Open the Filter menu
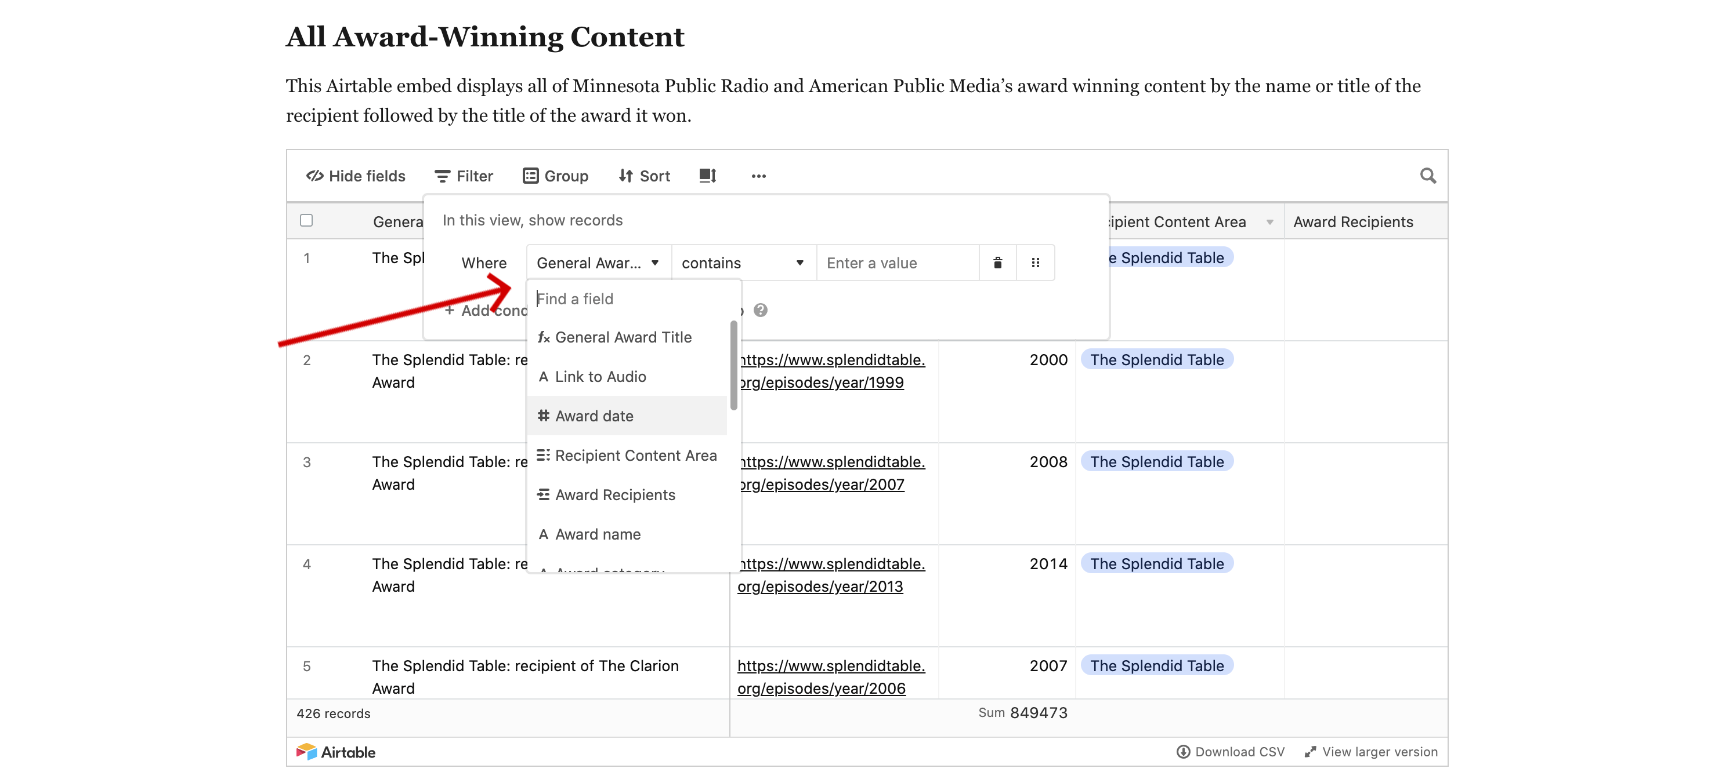The width and height of the screenshot is (1722, 783). coord(463,176)
